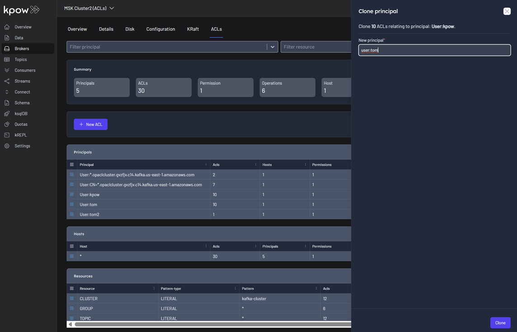Click the Clone button

500,323
